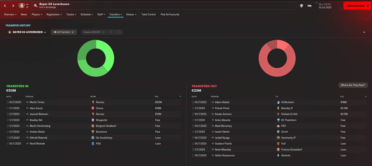Click the green Transfers In donut chart
This screenshot has width=372, height=166.
coord(96,58)
